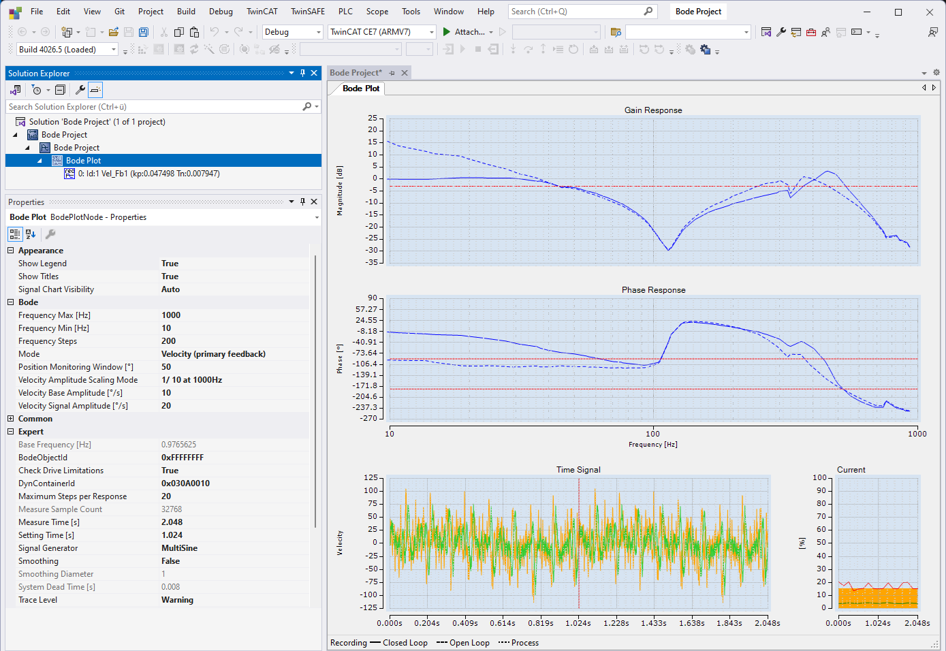Viewport: 946px width, 651px height.
Task: Open the Toolbox red icon
Action: pyautogui.click(x=811, y=32)
